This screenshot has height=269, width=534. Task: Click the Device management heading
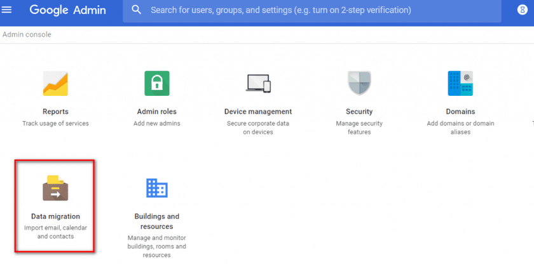(x=258, y=112)
